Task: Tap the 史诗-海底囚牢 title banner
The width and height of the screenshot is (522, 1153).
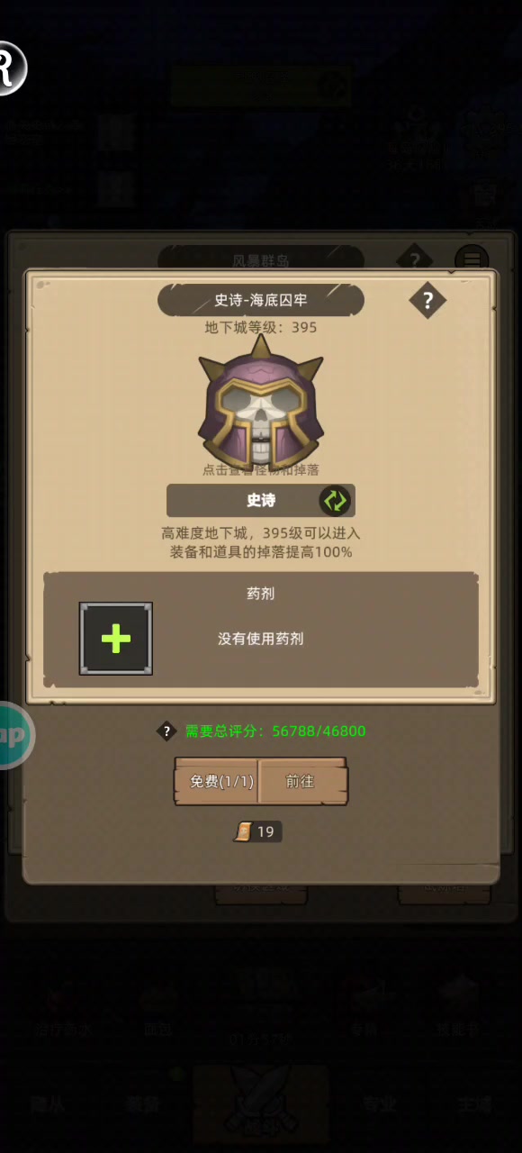Action: coord(261,300)
